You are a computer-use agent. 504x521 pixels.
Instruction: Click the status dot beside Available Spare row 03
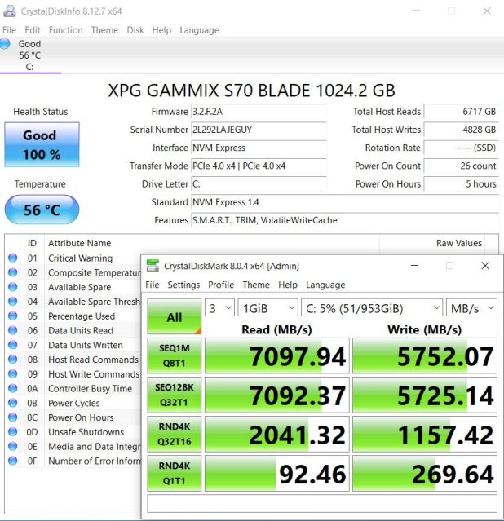click(12, 287)
